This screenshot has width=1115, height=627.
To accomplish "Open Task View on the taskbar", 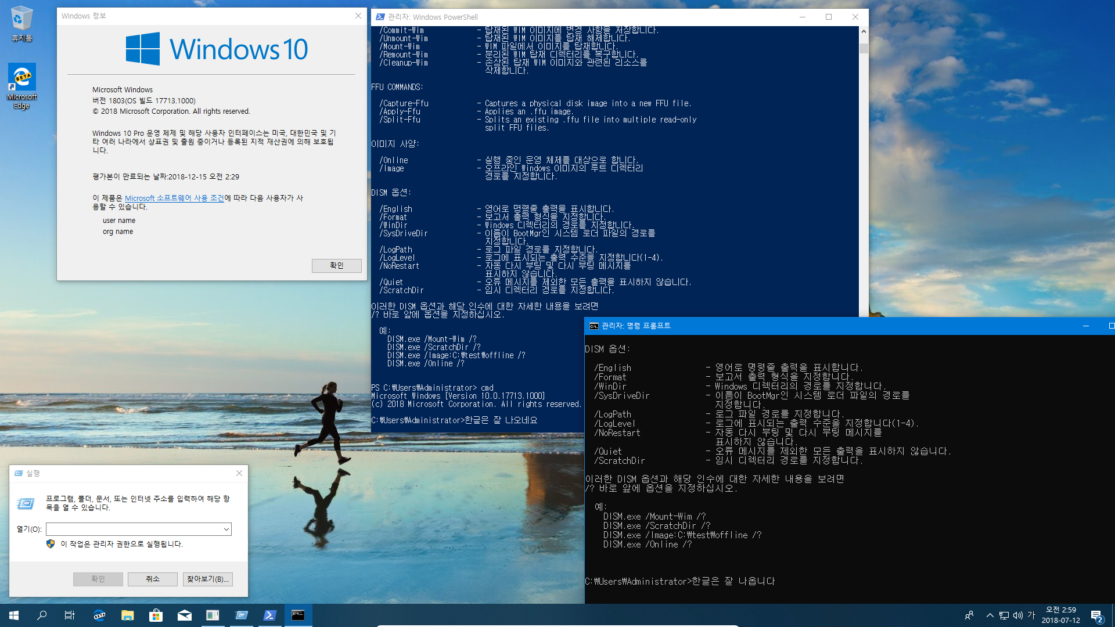I will tap(70, 615).
